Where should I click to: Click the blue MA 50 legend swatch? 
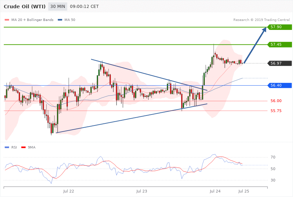60,20
